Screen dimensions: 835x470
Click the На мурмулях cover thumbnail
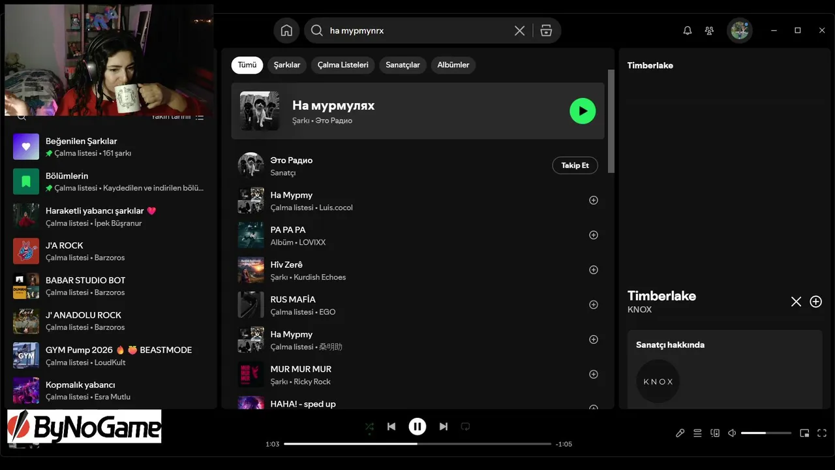260,111
